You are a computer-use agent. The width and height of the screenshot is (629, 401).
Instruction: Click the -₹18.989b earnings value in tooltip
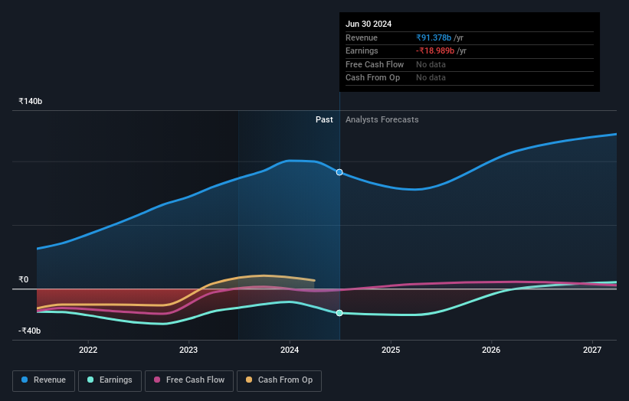[435, 51]
